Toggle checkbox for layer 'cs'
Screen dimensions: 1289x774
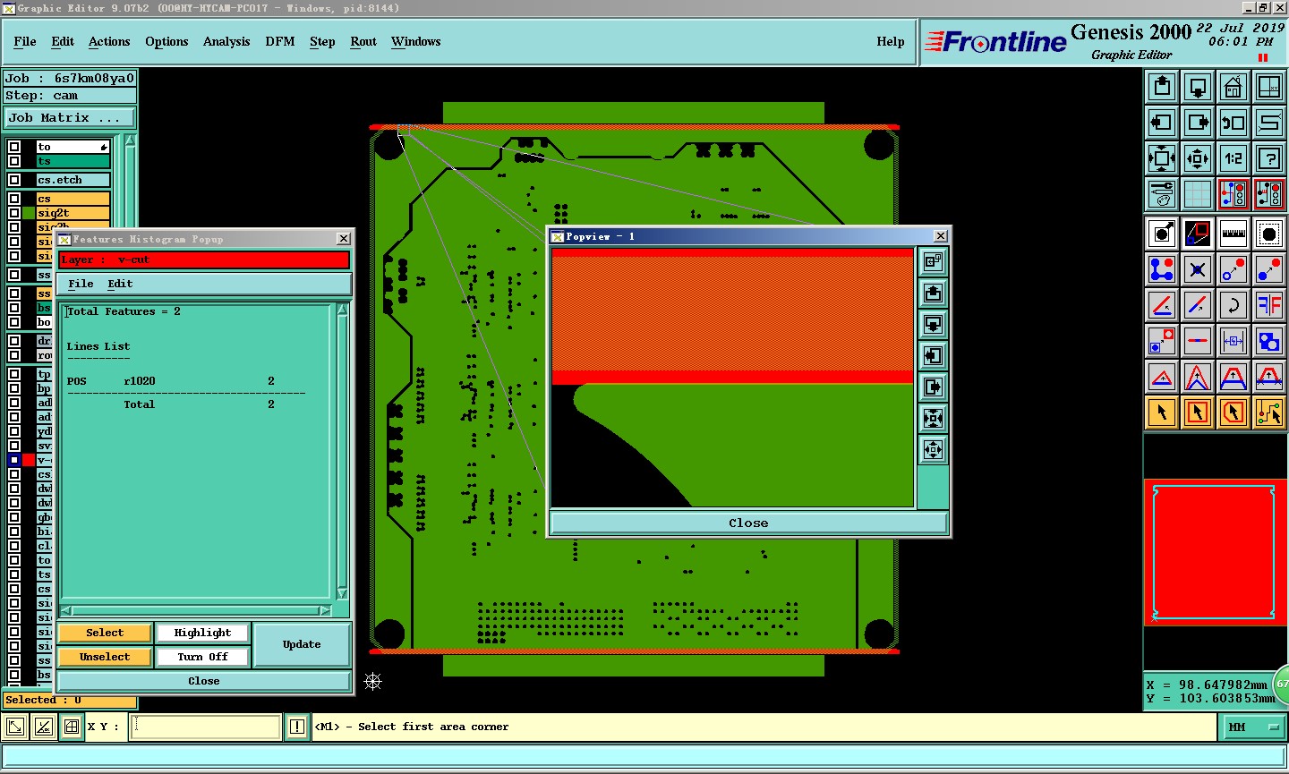(x=14, y=199)
